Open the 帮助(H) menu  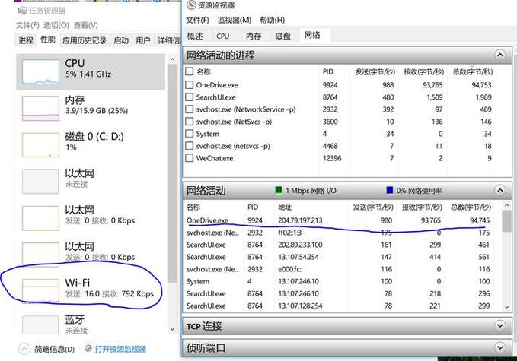pyautogui.click(x=273, y=20)
